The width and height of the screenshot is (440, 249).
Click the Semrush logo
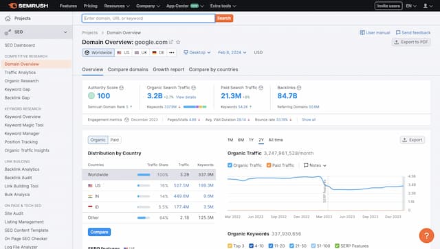pyautogui.click(x=28, y=5)
